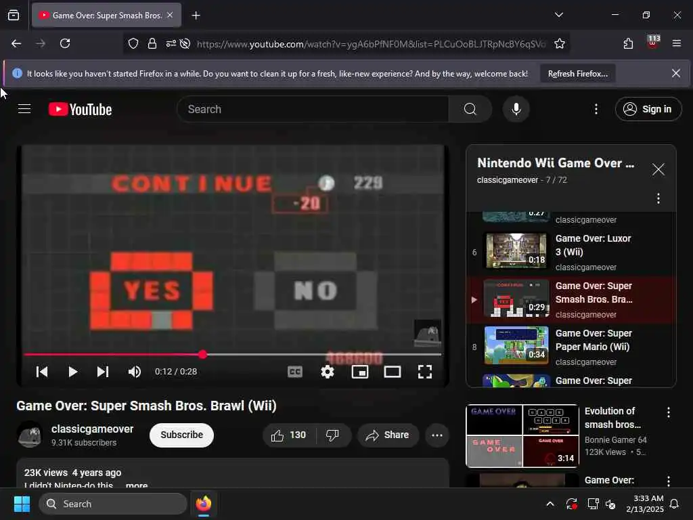Expand the description with more
The width and height of the screenshot is (693, 520).
[137, 485]
